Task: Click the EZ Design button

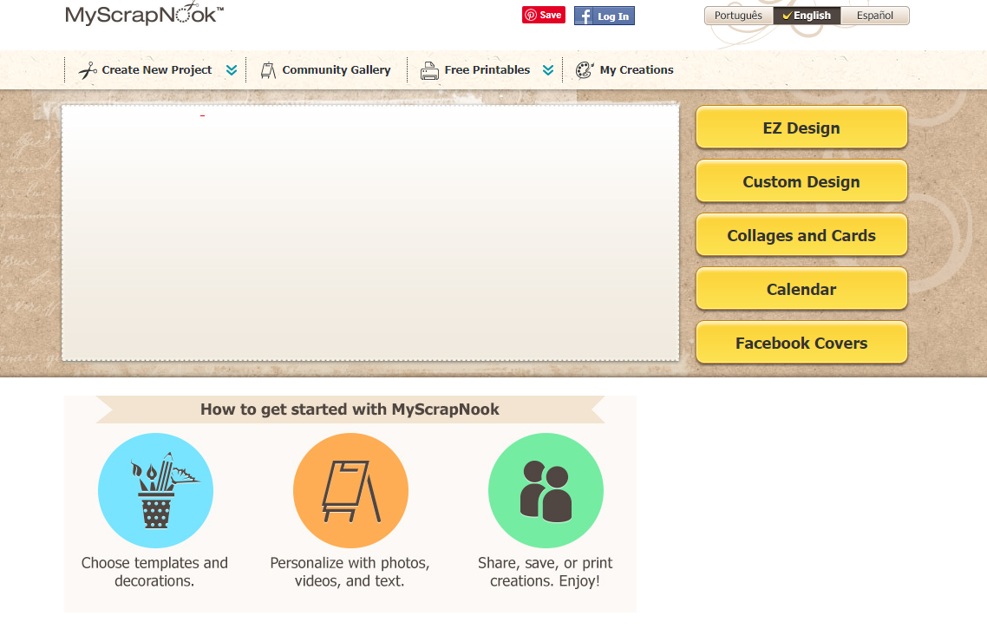Action: 801,128
